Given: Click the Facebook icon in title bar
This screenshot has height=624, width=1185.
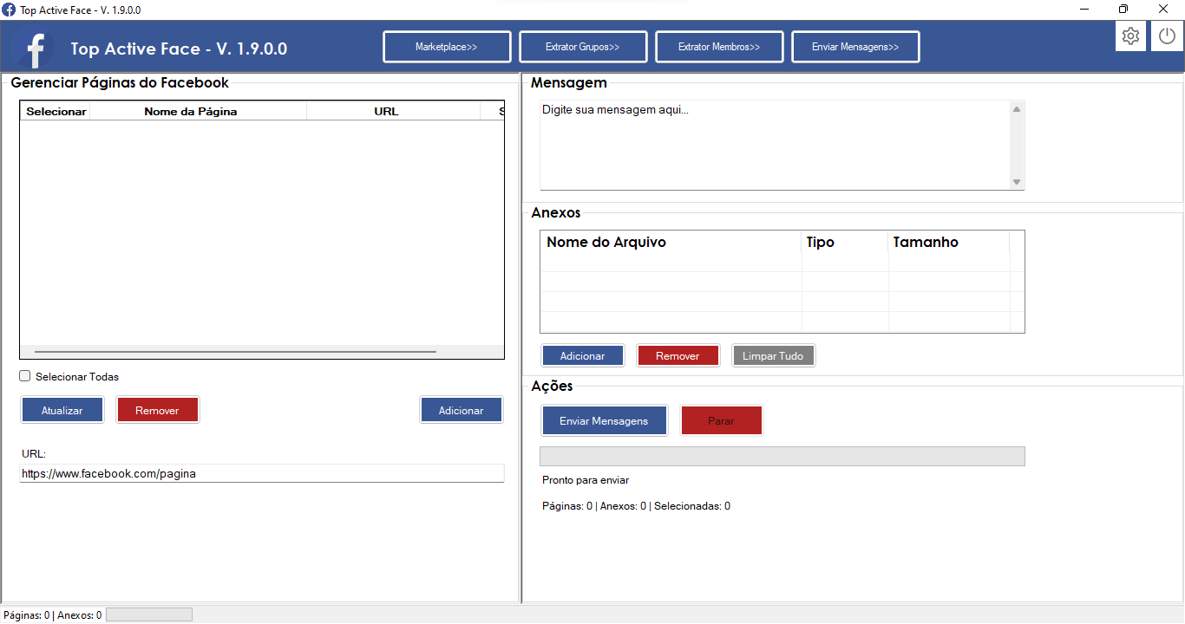Looking at the screenshot, I should tap(9, 10).
